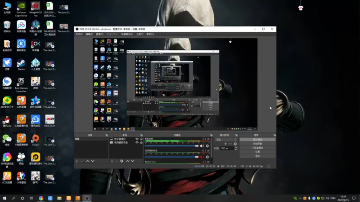
Task: Float the Audio Mixer dock via popout icon
Action: 211,135
